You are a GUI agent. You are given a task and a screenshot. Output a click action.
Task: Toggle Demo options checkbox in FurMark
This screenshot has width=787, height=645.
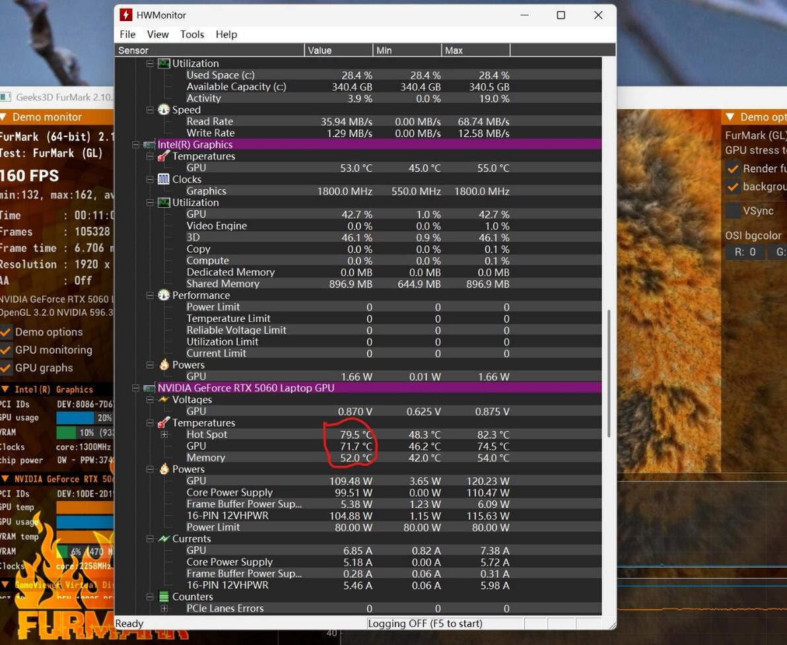click(5, 332)
